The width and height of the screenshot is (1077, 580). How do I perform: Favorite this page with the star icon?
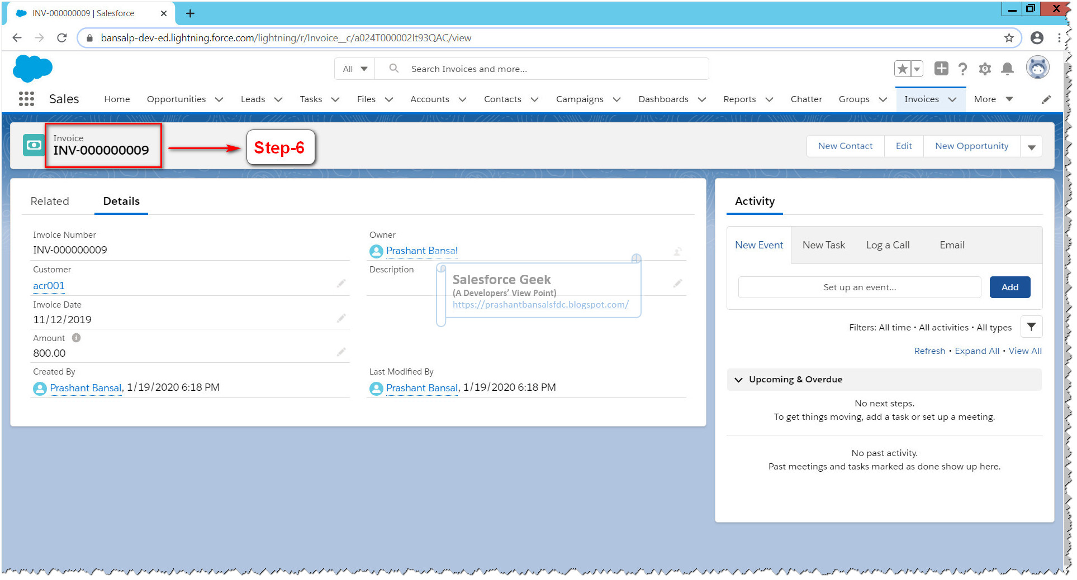coord(902,68)
